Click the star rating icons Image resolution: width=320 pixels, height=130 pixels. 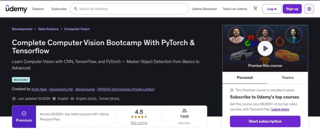pyautogui.click(x=139, y=117)
